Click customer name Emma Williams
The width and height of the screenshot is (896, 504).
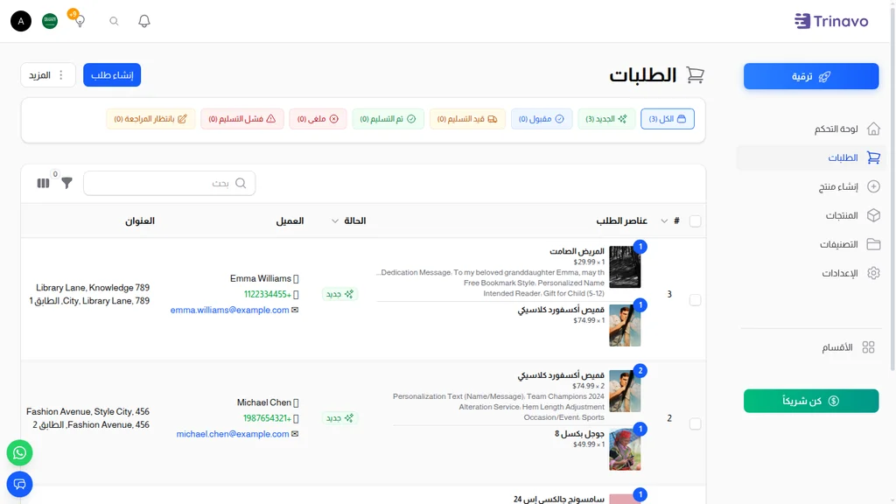[x=261, y=278]
